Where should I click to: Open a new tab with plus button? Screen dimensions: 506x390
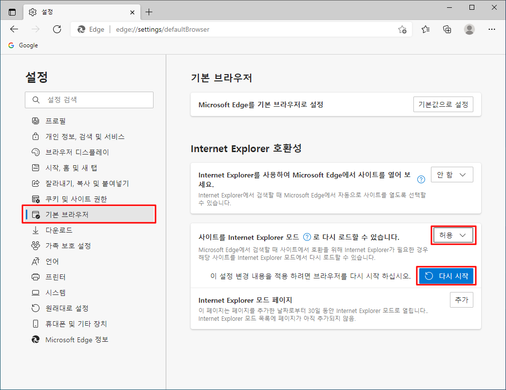coord(149,12)
